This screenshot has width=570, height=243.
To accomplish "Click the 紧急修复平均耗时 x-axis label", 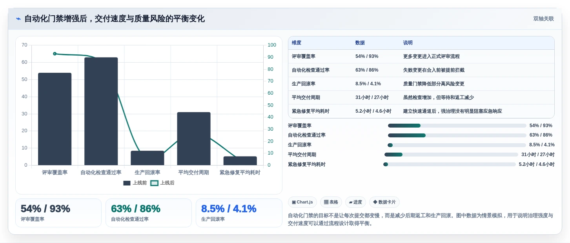I will (240, 173).
